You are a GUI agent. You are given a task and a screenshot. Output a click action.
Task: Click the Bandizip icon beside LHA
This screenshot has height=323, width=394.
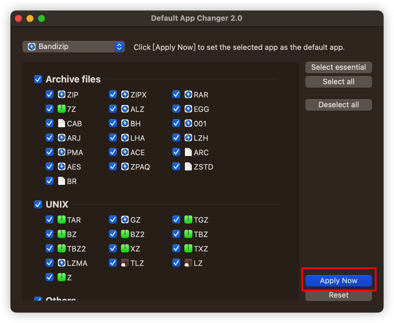pos(125,138)
